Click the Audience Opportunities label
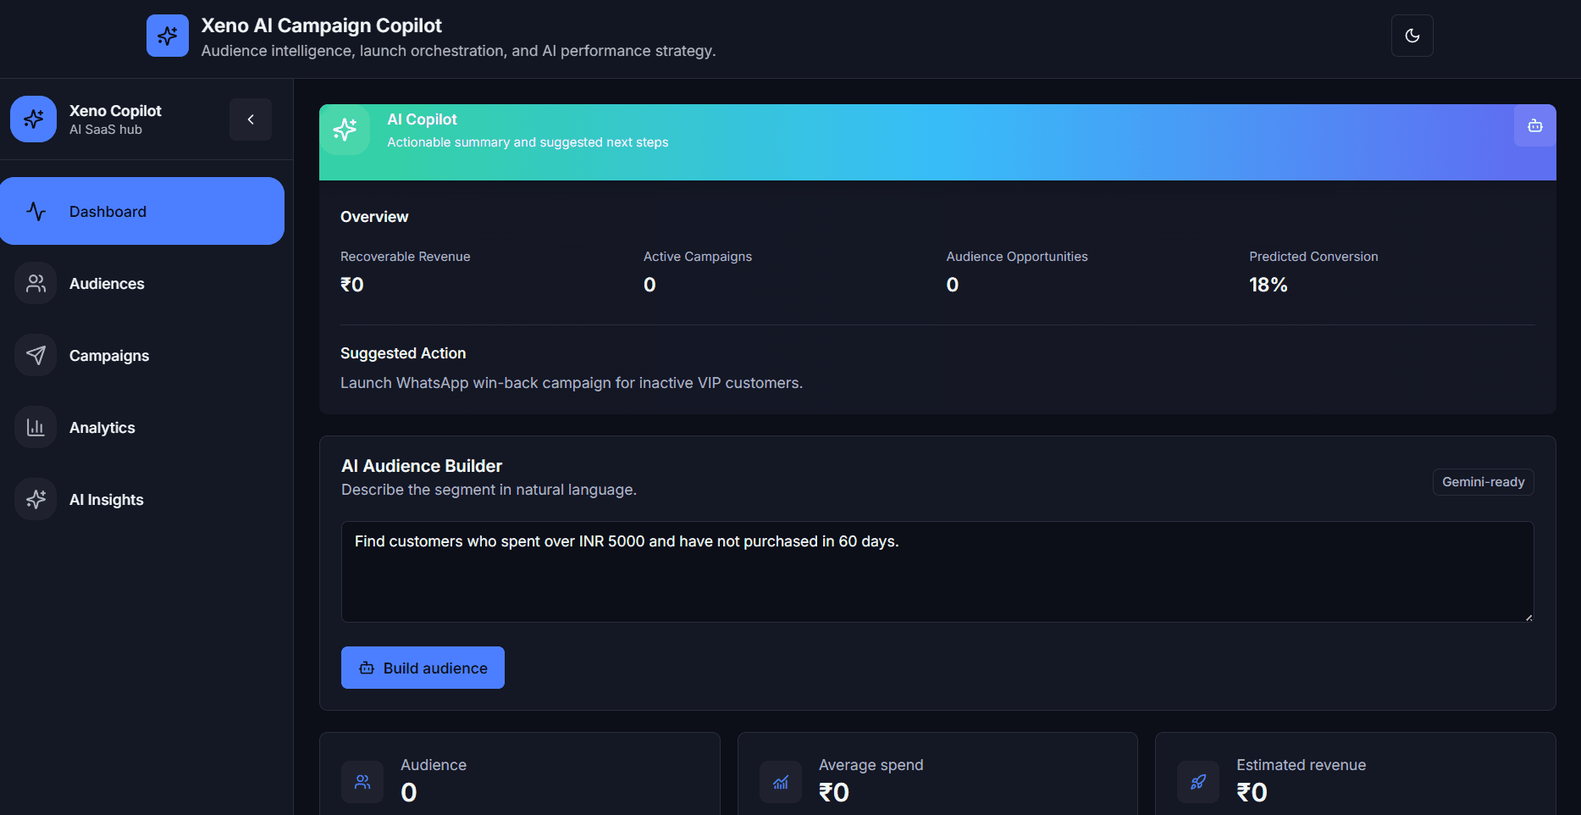1581x815 pixels. 1017,257
